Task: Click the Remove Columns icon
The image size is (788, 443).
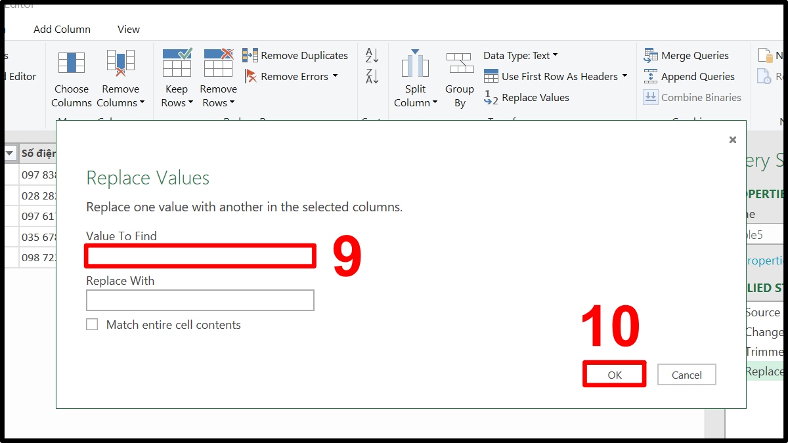Action: [121, 79]
